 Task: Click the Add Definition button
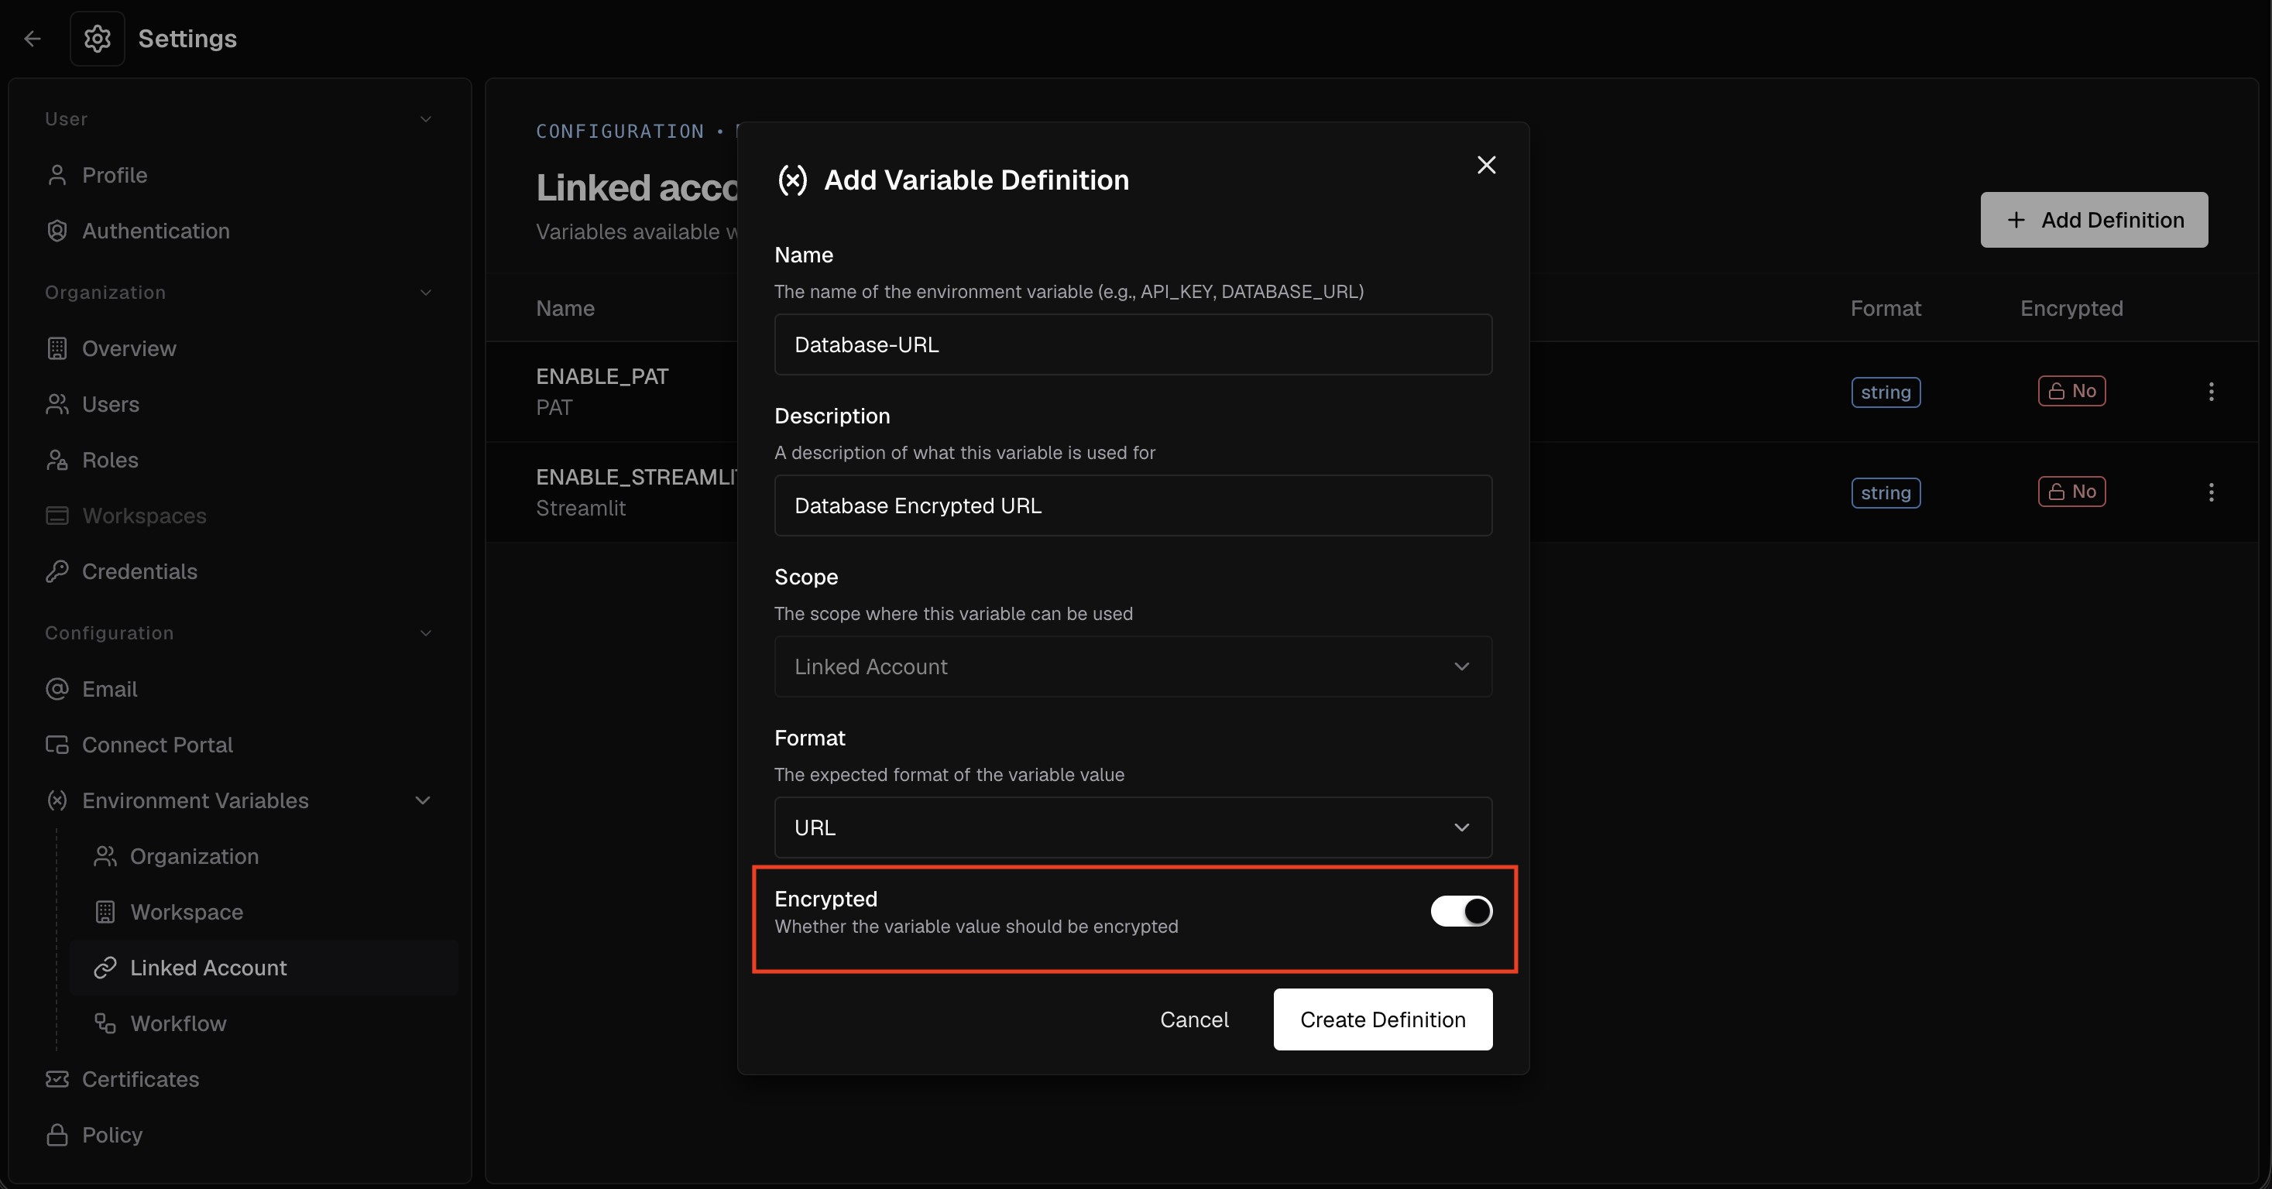coord(2094,220)
